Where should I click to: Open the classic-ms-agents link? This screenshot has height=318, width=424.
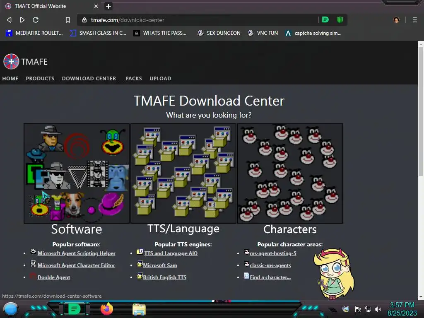click(270, 265)
